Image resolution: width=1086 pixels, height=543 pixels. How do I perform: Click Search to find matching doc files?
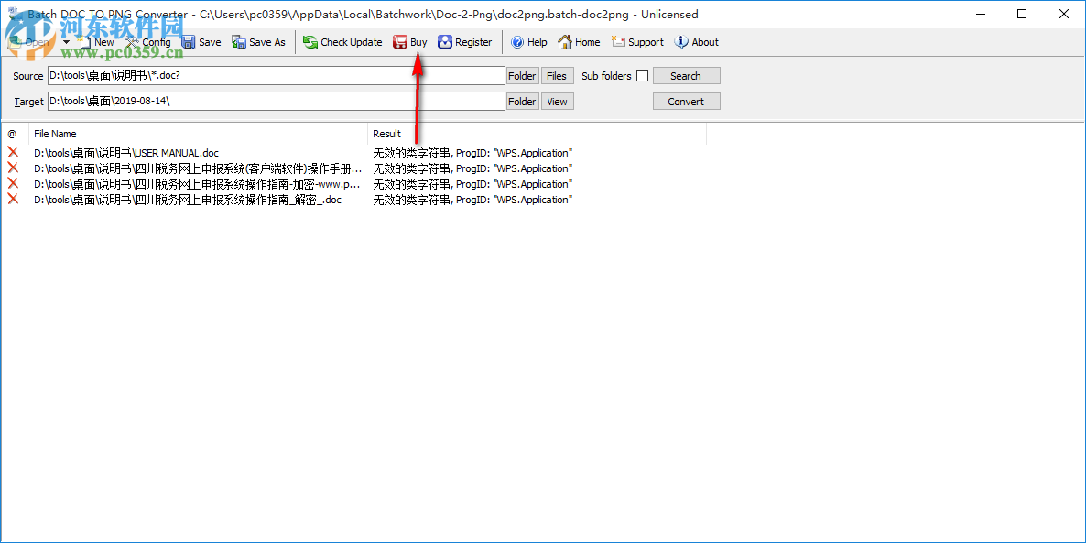point(686,75)
